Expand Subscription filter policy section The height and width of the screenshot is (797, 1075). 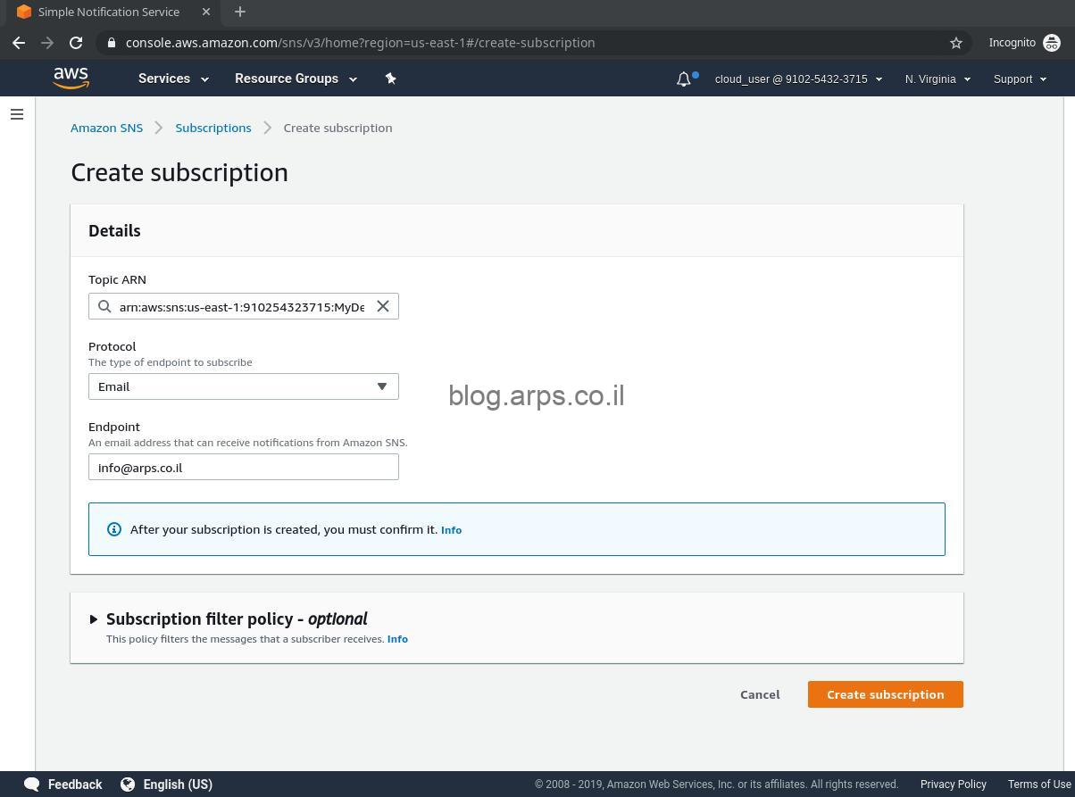94,619
